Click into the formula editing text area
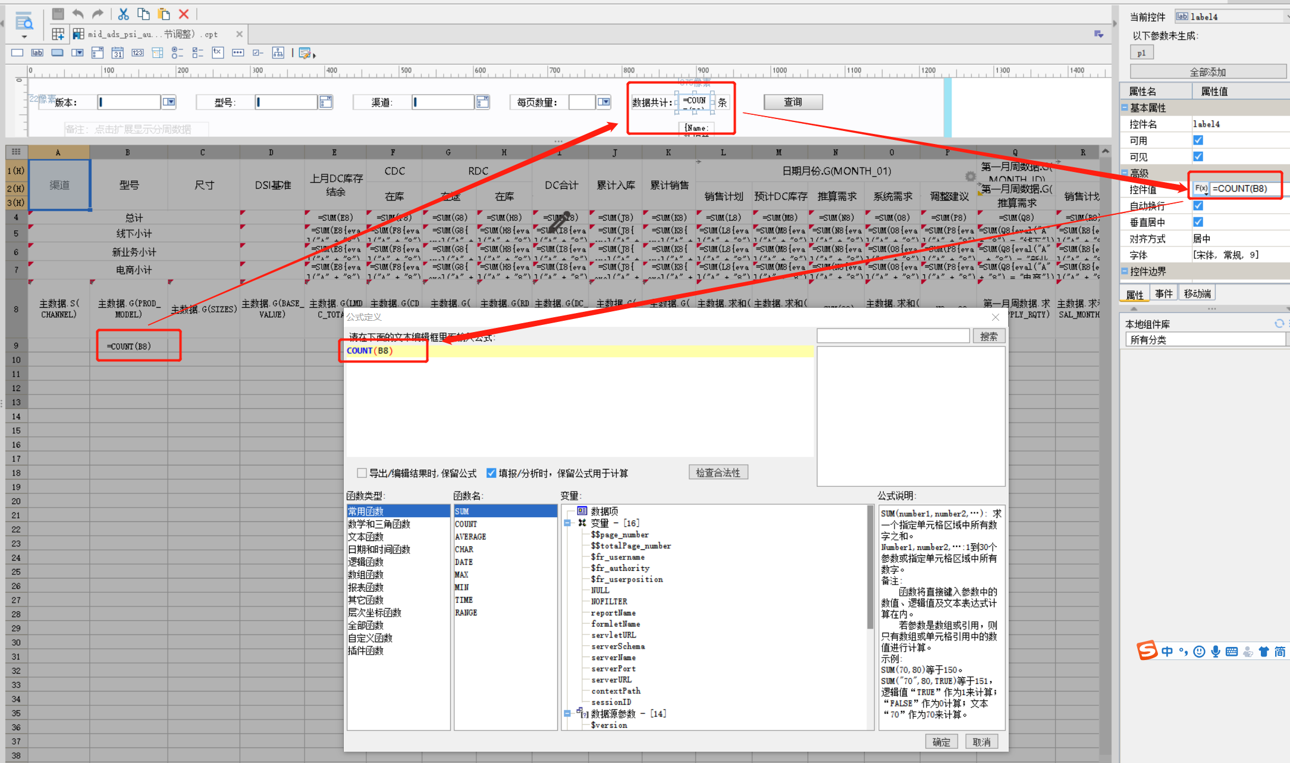 [579, 401]
